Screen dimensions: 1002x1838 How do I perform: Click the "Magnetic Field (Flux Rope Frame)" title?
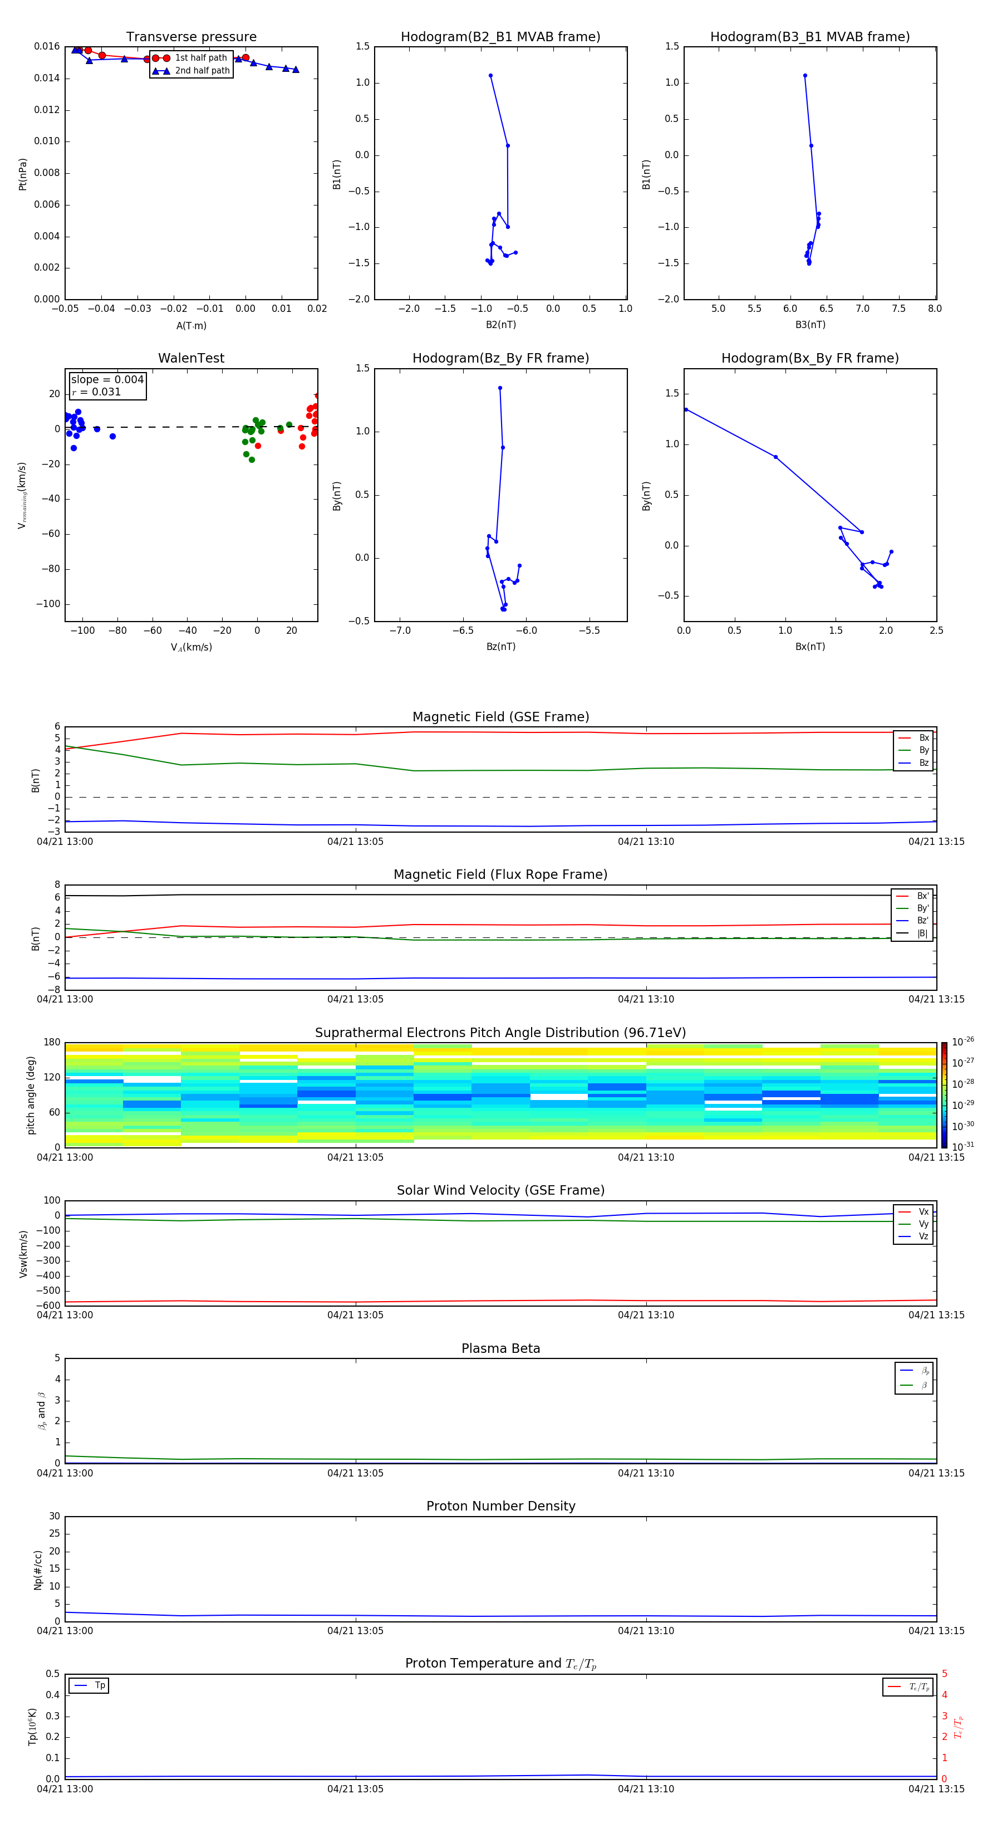click(500, 875)
